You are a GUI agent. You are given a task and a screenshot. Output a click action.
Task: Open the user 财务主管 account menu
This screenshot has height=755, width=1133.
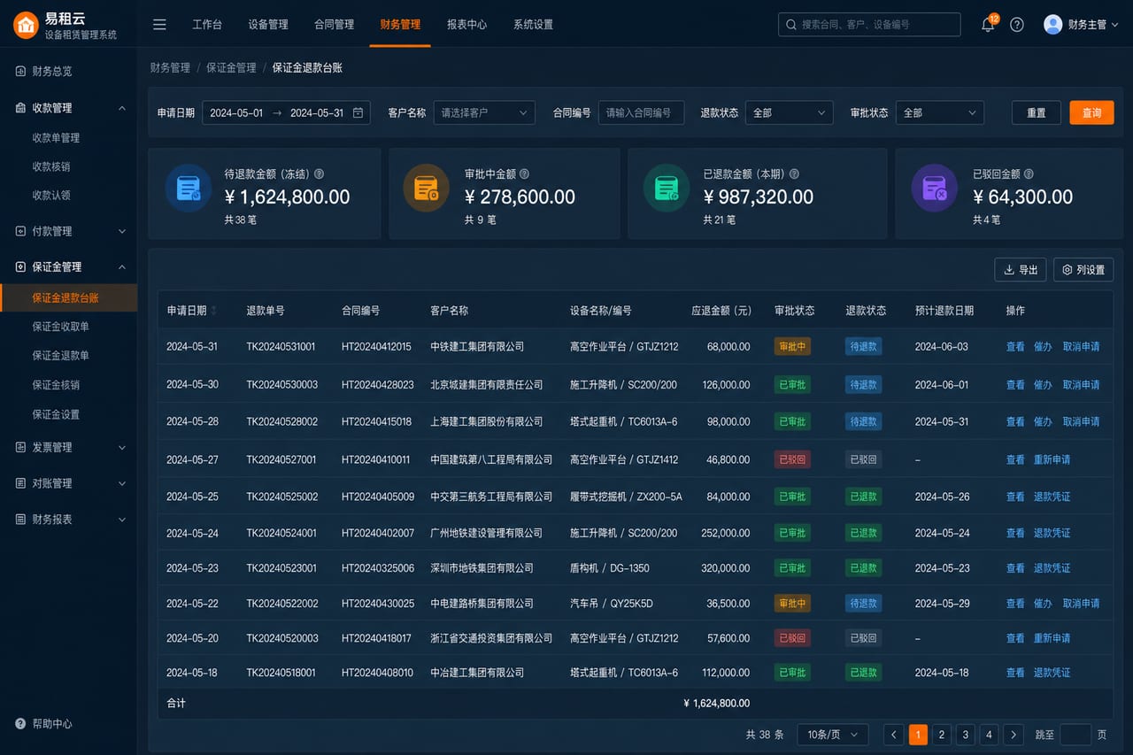pos(1080,25)
